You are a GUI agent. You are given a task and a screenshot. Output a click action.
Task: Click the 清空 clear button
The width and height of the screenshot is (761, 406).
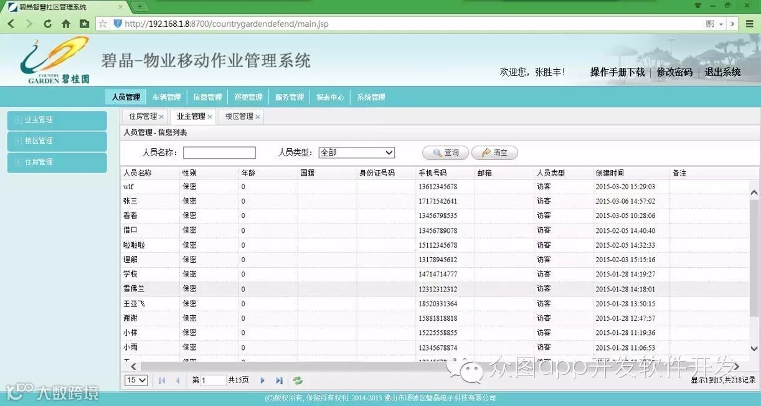pos(494,153)
